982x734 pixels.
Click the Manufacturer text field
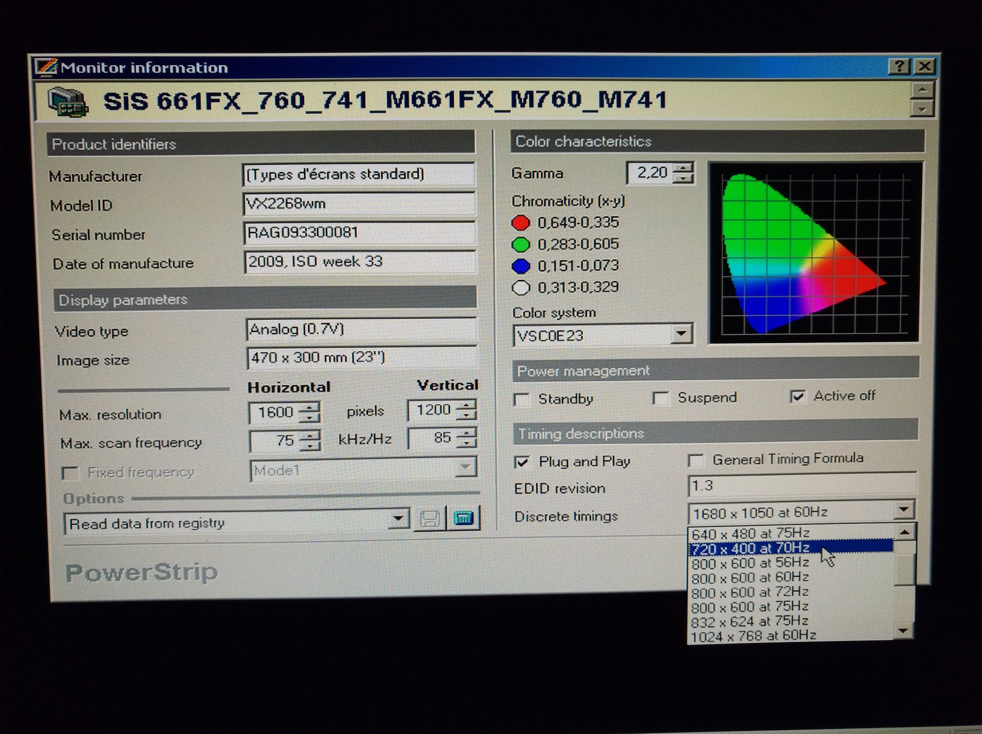pyautogui.click(x=359, y=174)
